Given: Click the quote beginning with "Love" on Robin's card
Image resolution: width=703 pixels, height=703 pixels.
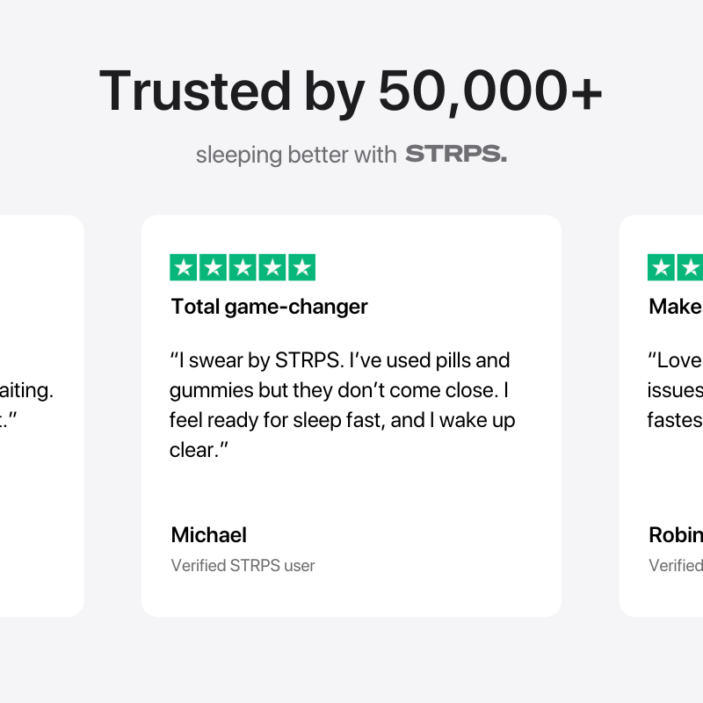Looking at the screenshot, I should (675, 390).
